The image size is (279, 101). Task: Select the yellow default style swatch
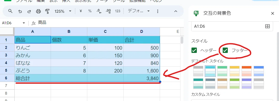tap(234, 71)
